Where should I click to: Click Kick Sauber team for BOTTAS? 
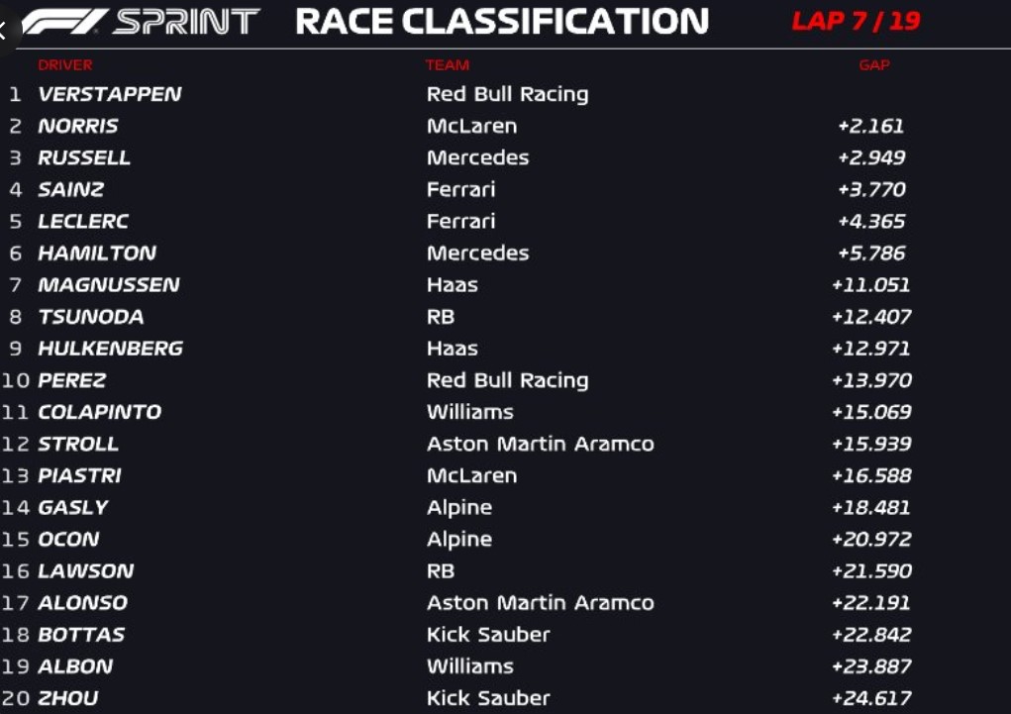(x=487, y=635)
